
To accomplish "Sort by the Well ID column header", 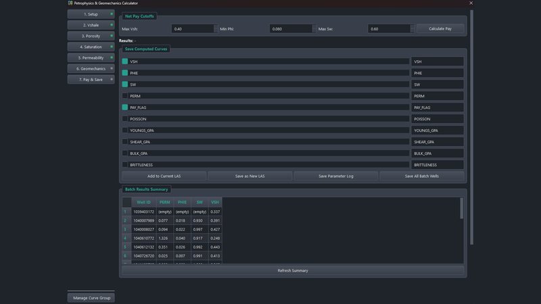I will pyautogui.click(x=143, y=202).
